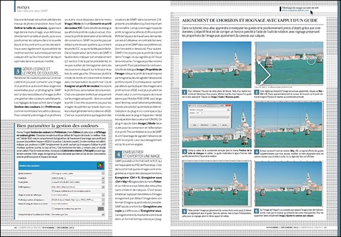Screen dimensions: 341x237
Task: Click the step 6 final cropped photo
Action: 289,184
